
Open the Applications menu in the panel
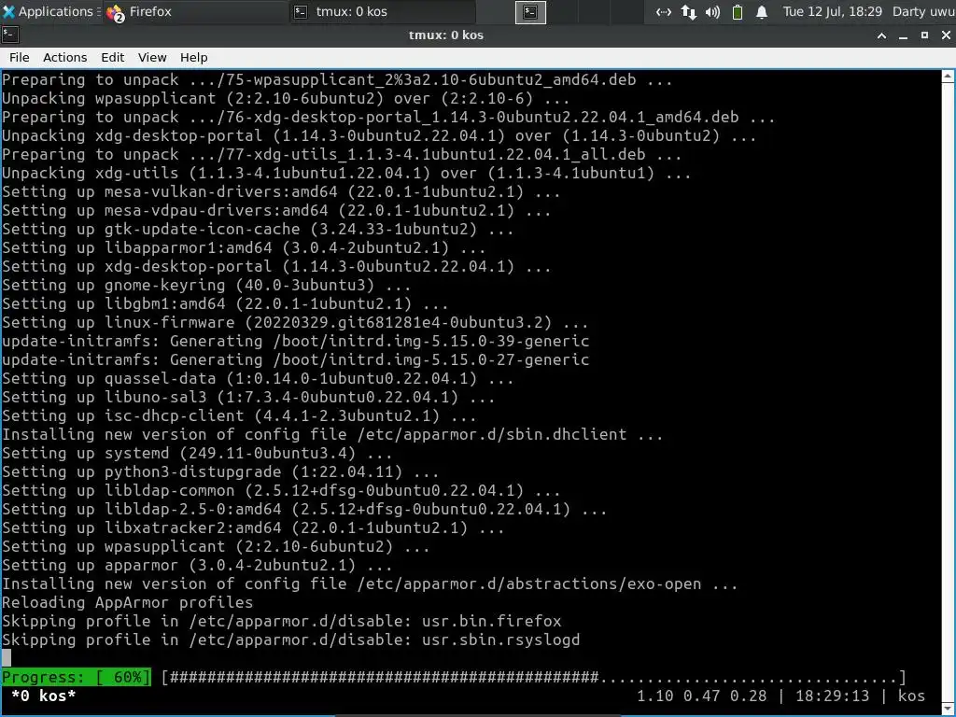(49, 11)
